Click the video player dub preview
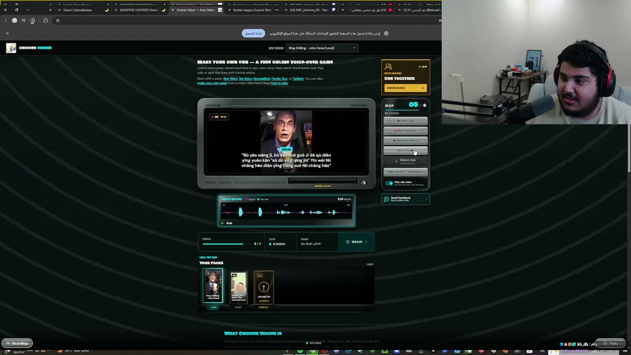This screenshot has width=631, height=355. coord(286,143)
